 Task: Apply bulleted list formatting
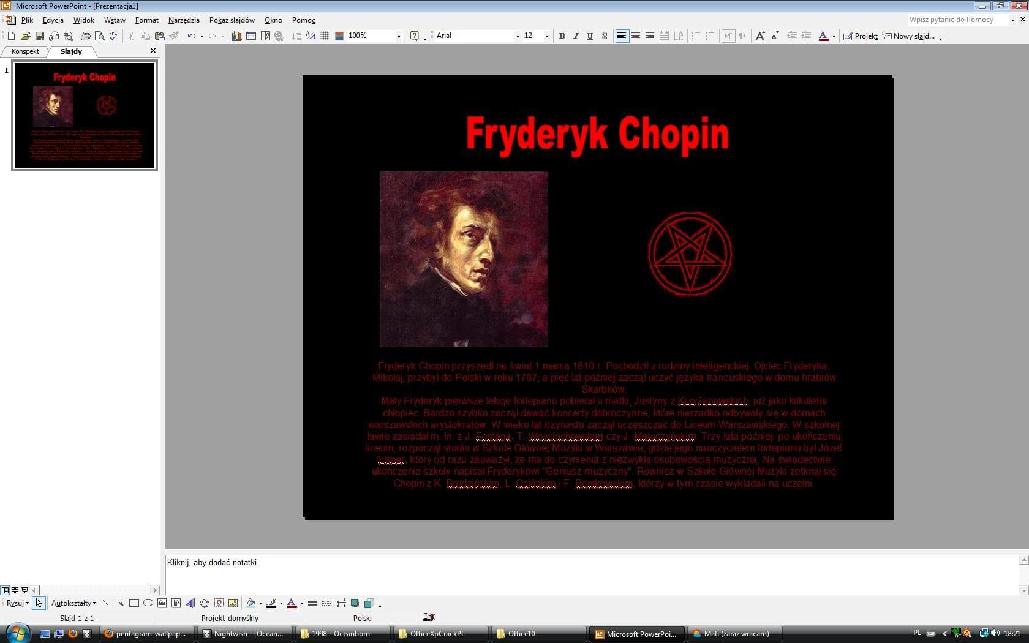(709, 36)
